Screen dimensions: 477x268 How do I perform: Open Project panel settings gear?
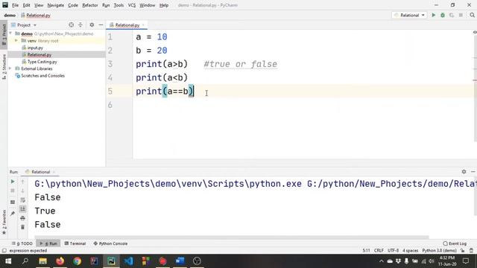pyautogui.click(x=92, y=25)
